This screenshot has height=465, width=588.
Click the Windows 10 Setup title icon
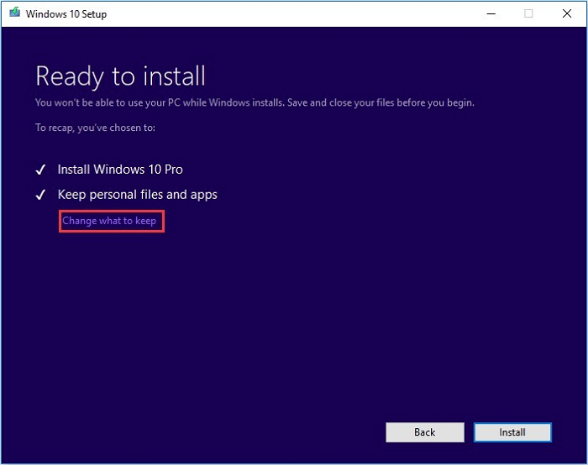click(x=15, y=13)
